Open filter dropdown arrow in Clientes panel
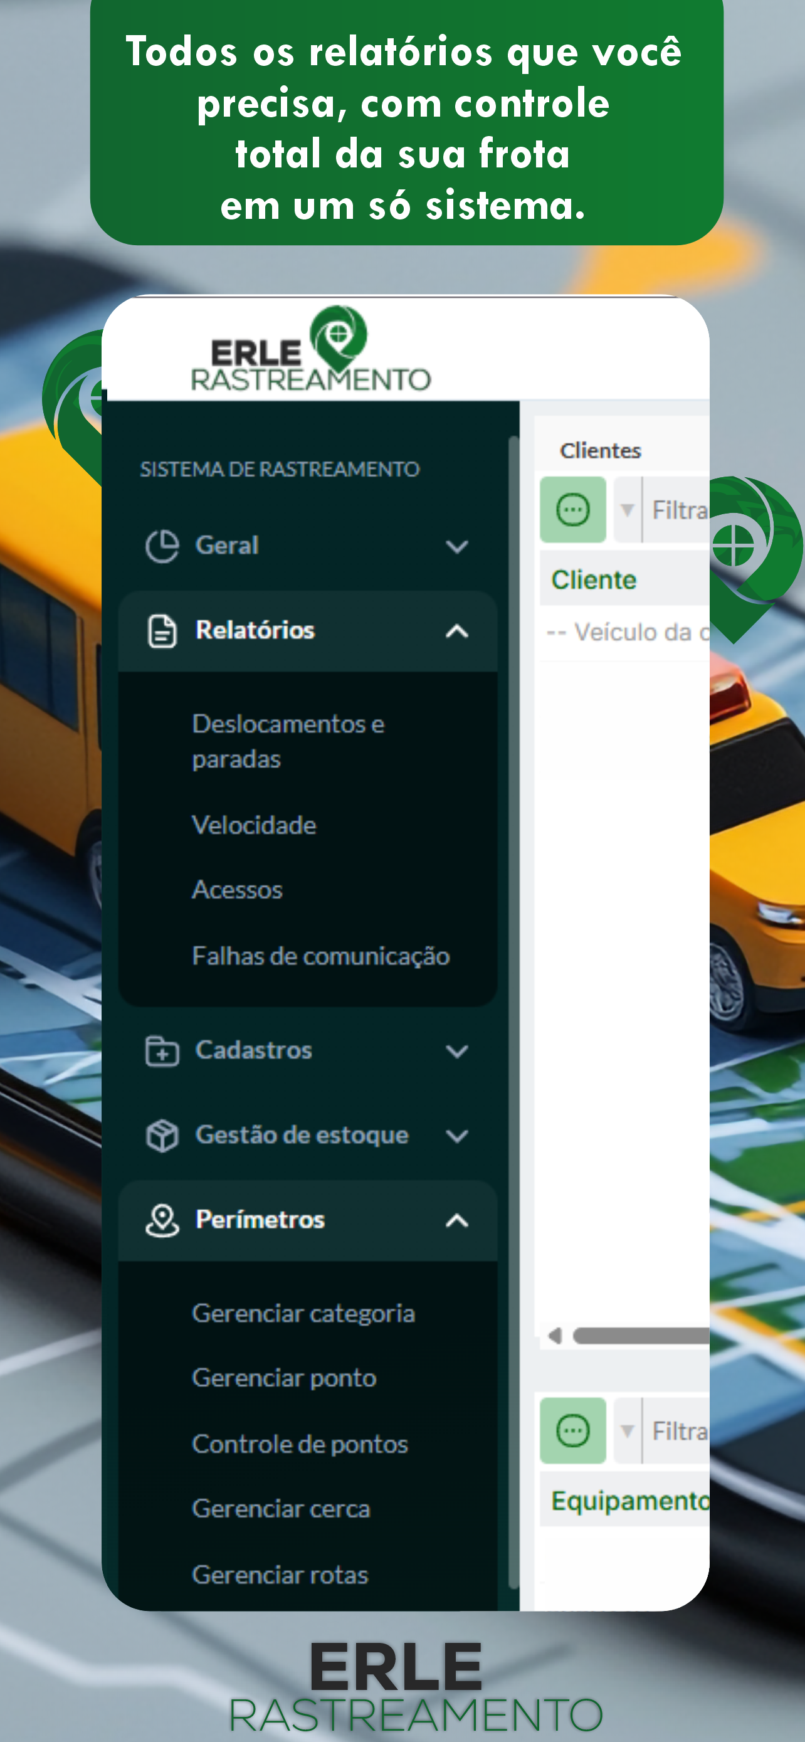The height and width of the screenshot is (1742, 805). (627, 509)
